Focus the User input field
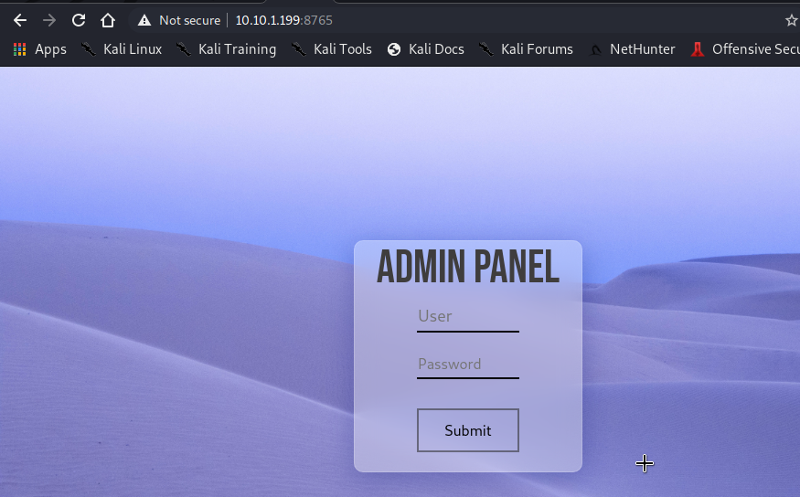 [x=468, y=317]
